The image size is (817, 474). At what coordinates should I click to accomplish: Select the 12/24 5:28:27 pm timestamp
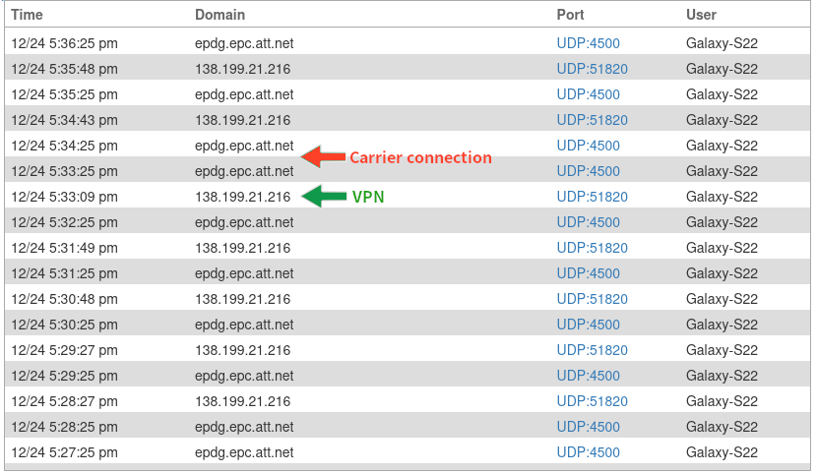coord(64,401)
